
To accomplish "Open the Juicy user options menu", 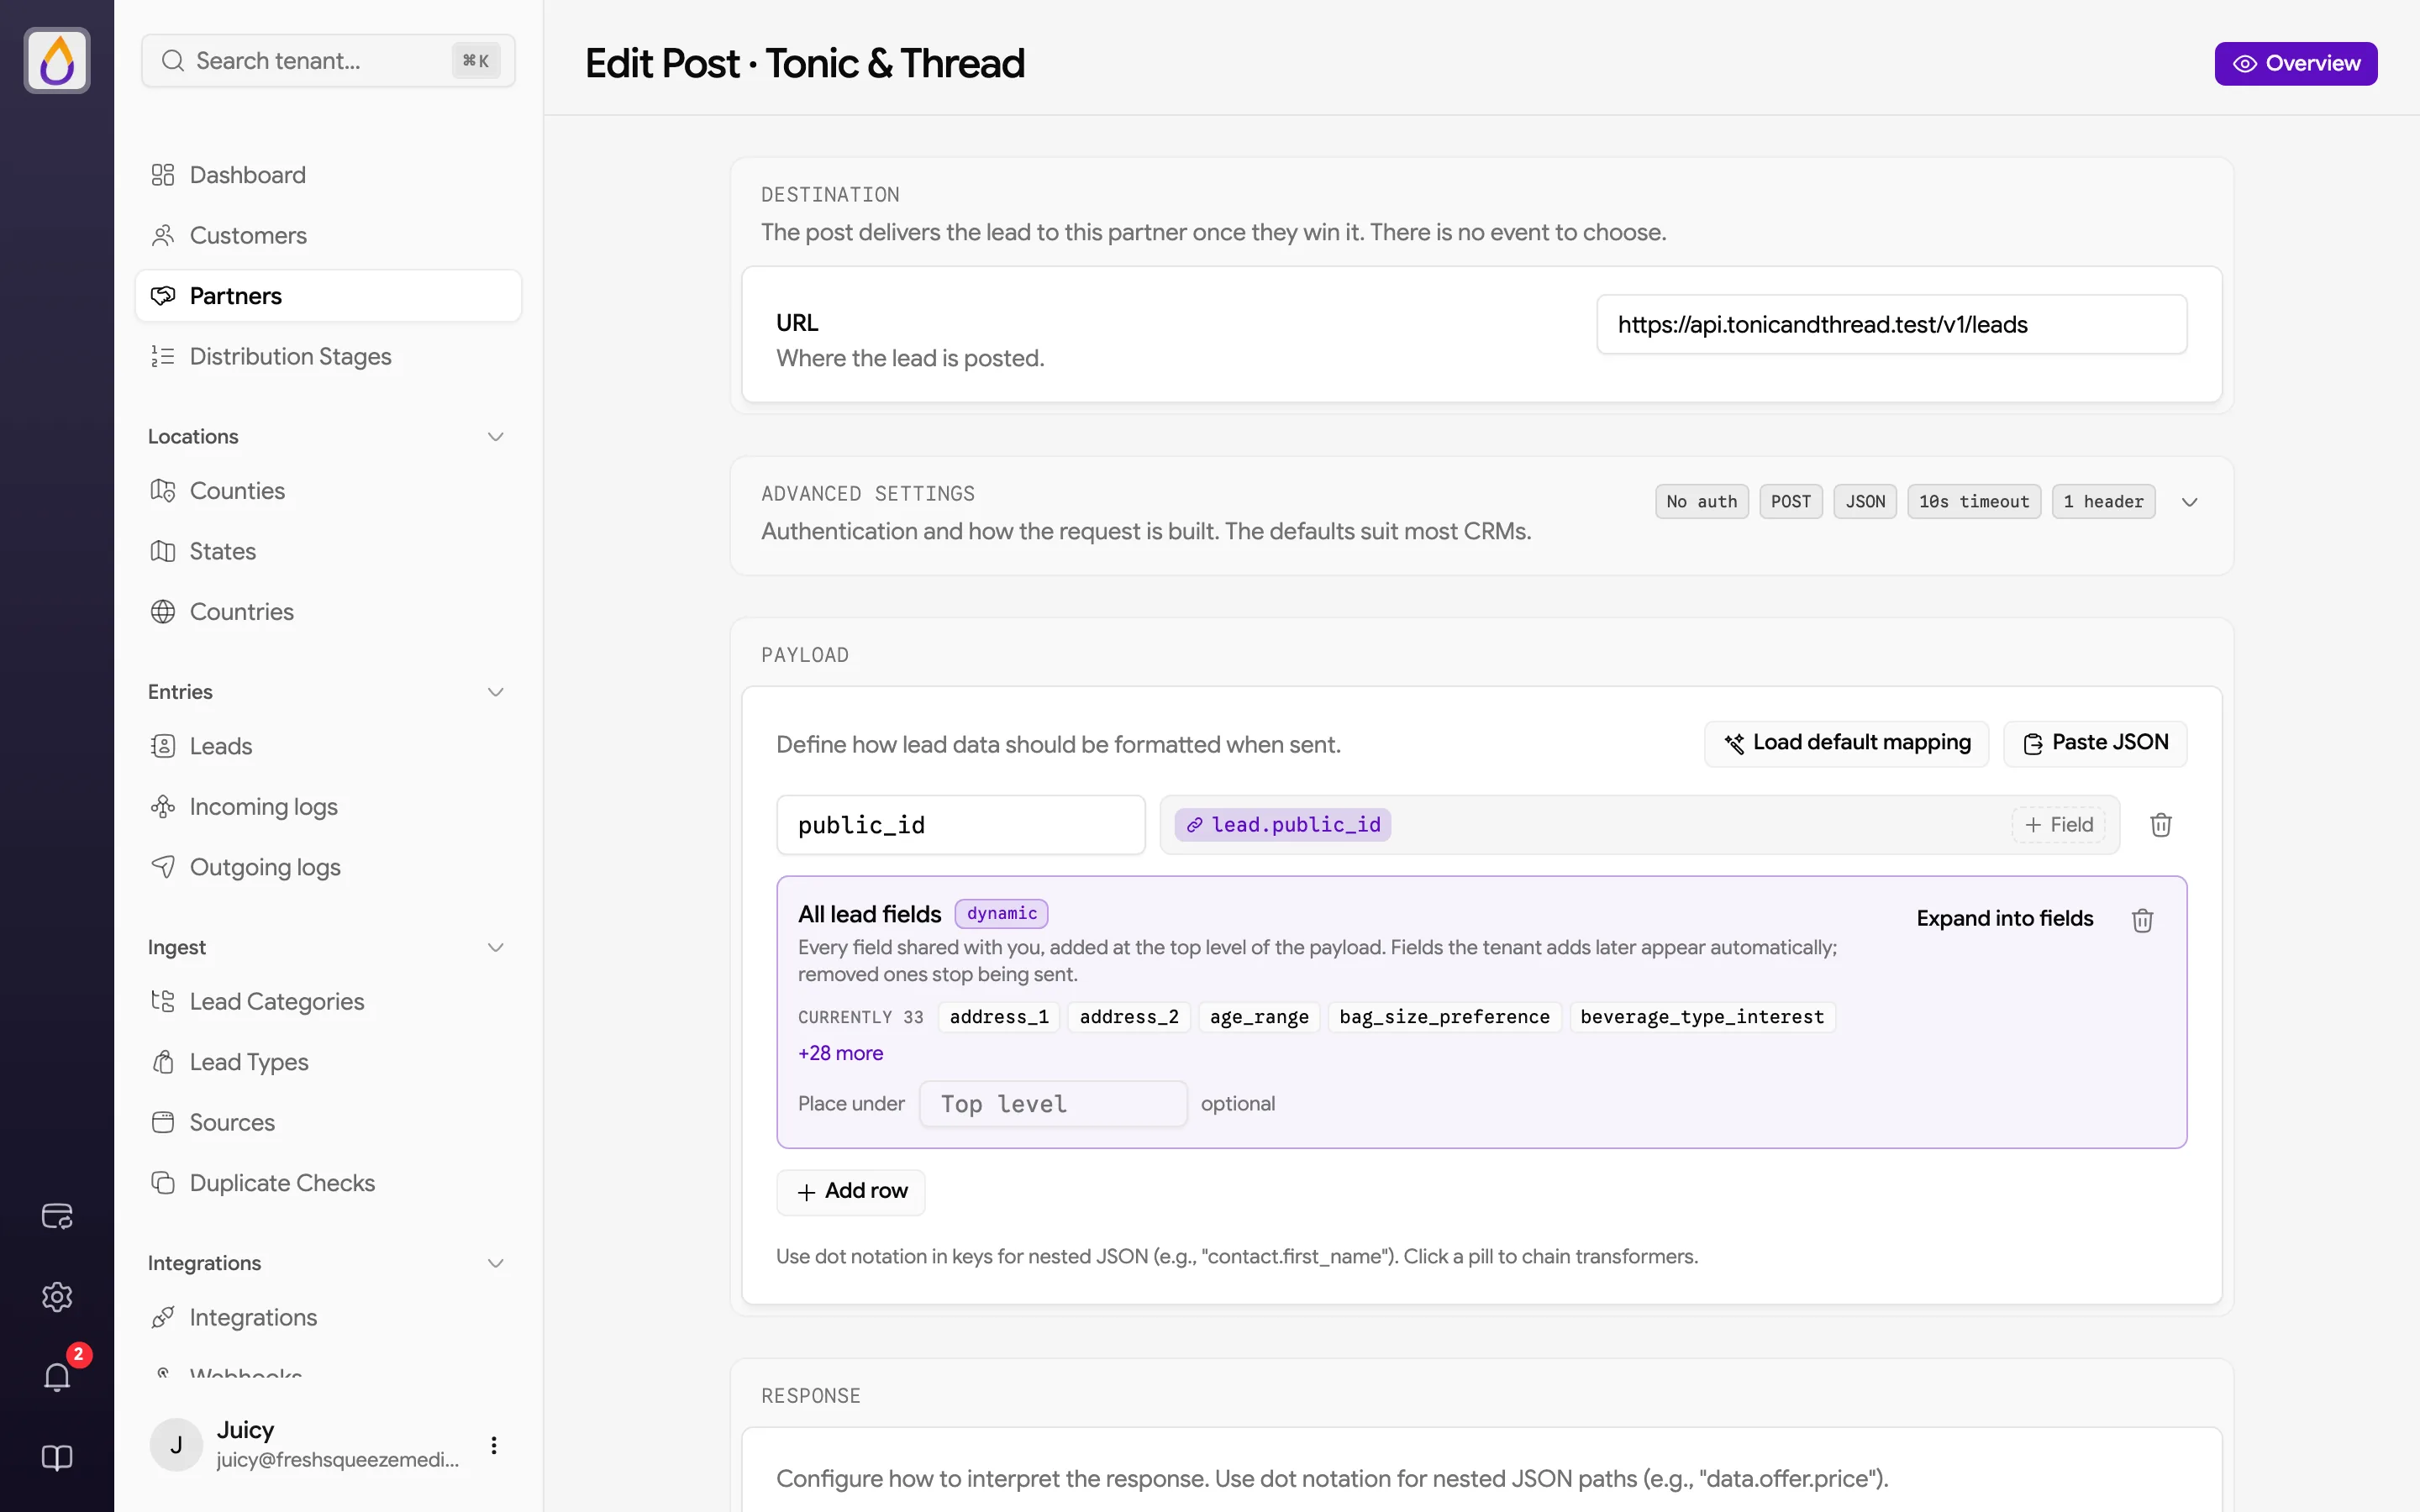I will (x=494, y=1445).
